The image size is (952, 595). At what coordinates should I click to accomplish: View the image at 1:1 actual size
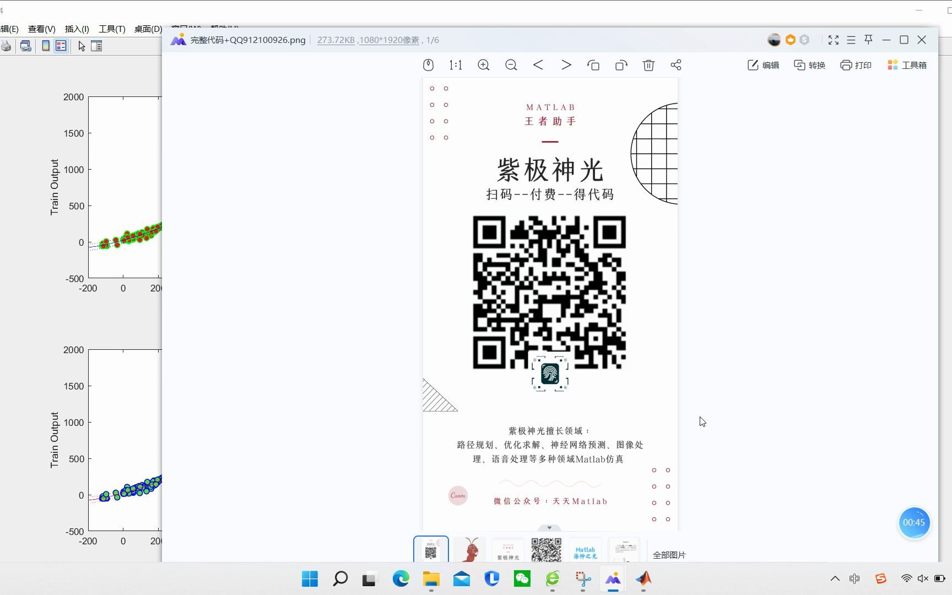click(455, 64)
